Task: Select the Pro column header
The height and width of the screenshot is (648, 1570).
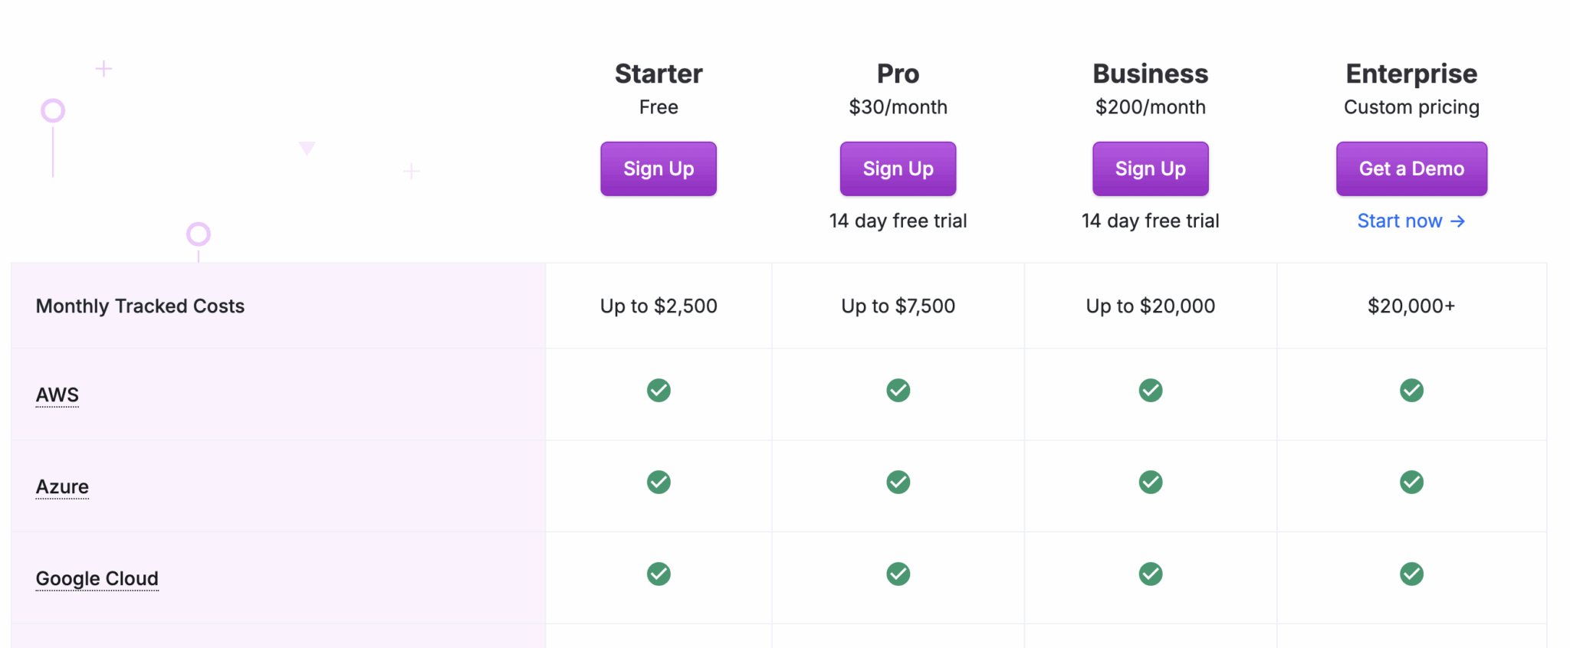Action: (x=898, y=74)
